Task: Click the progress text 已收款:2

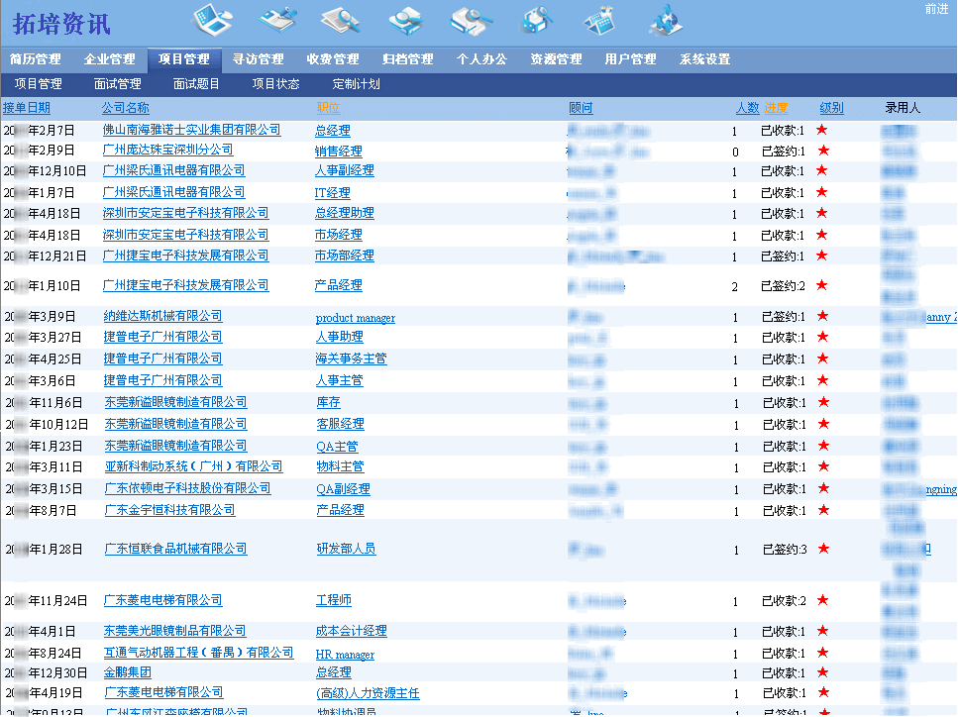Action: [784, 601]
